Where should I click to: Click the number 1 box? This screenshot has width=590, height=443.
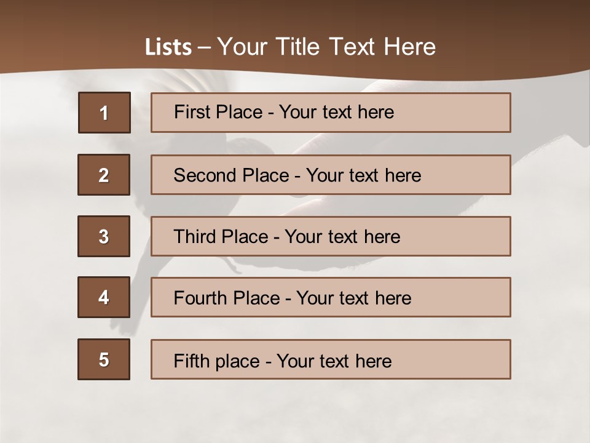tap(104, 113)
